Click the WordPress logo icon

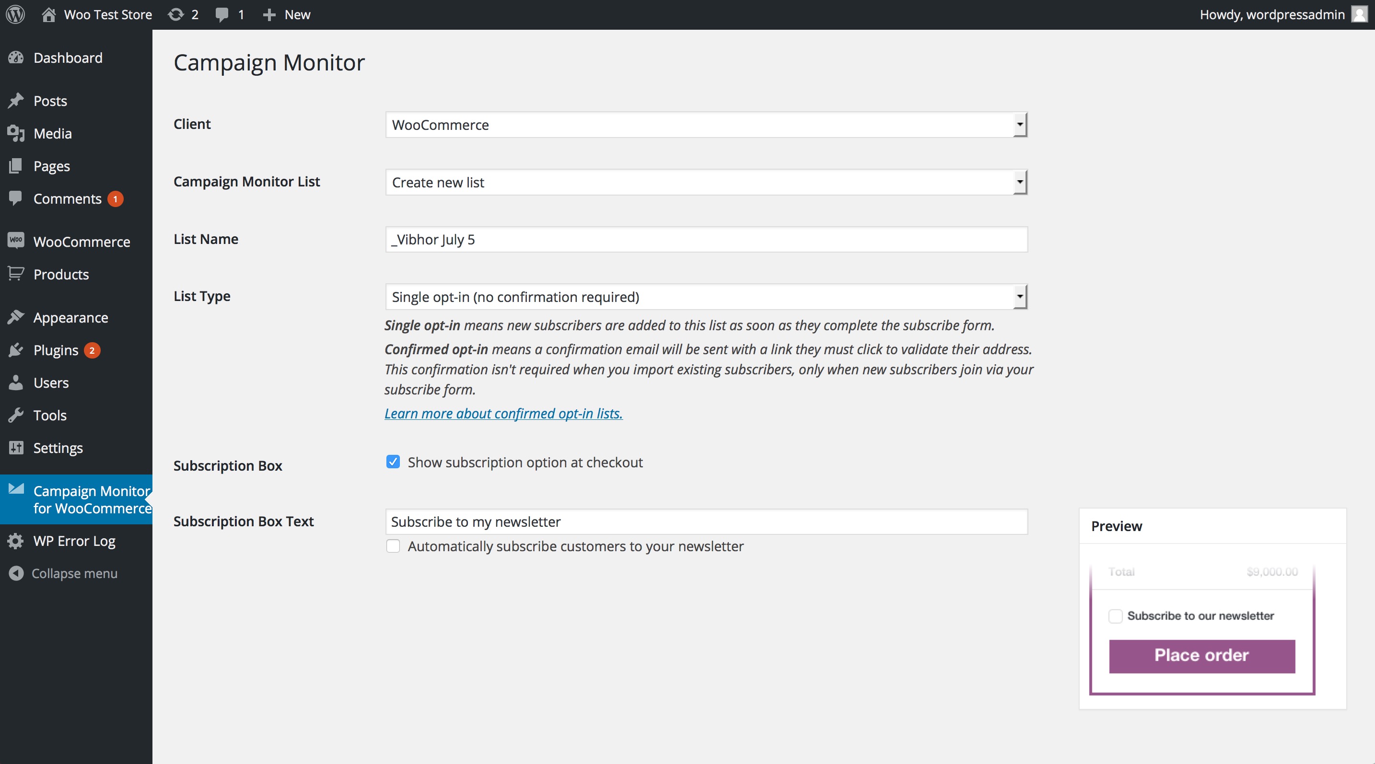click(x=15, y=14)
